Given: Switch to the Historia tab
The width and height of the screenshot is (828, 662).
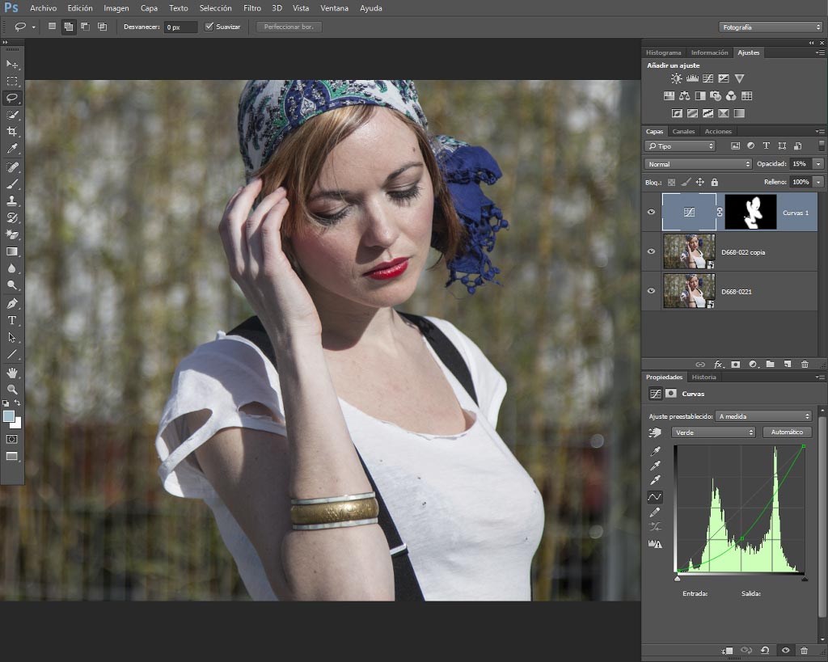Looking at the screenshot, I should point(704,377).
